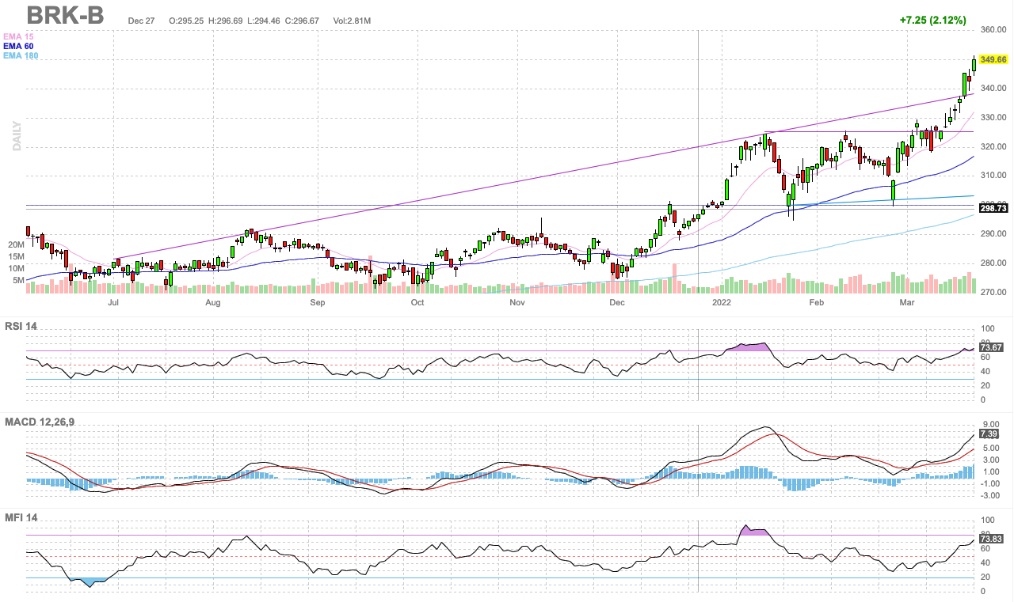The height and width of the screenshot is (602, 1014).
Task: Click the BRK-B ticker symbol title
Action: 65,14
